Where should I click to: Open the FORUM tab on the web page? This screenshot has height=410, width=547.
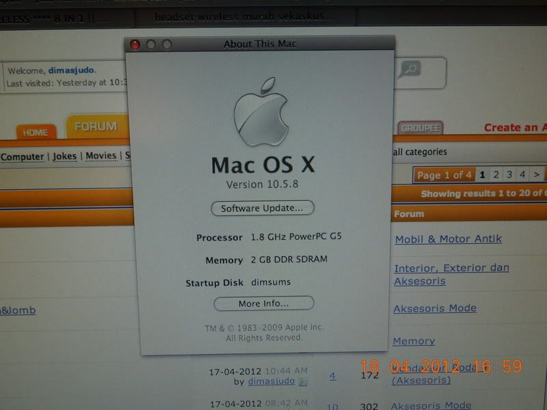coord(96,126)
